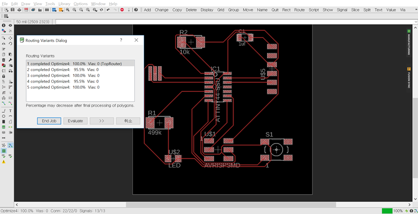418x214 pixels.
Task: Open the Tools menu
Action: (x=50, y=3)
